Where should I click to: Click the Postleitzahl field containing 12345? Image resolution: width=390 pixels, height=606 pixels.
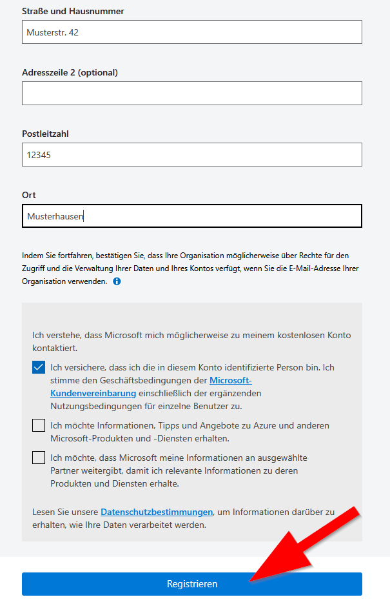(191, 154)
